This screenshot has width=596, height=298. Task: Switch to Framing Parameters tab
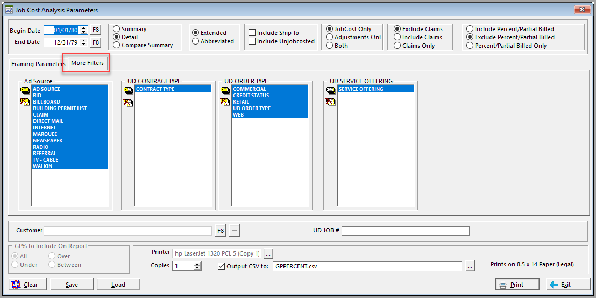[x=38, y=64]
